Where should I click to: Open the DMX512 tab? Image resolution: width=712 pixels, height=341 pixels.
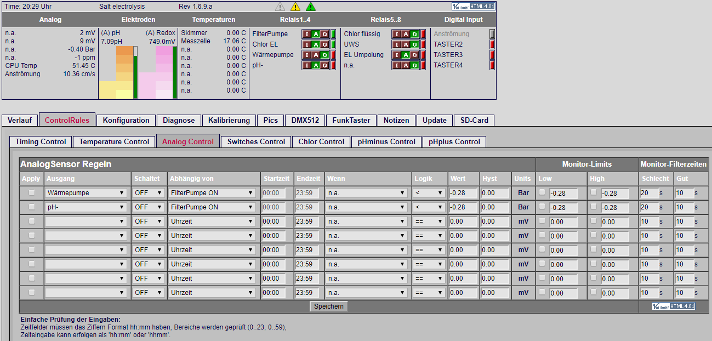pyautogui.click(x=306, y=120)
